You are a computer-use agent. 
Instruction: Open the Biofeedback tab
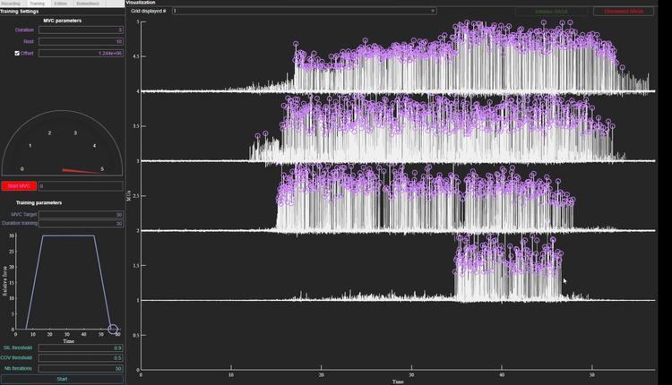click(x=88, y=4)
